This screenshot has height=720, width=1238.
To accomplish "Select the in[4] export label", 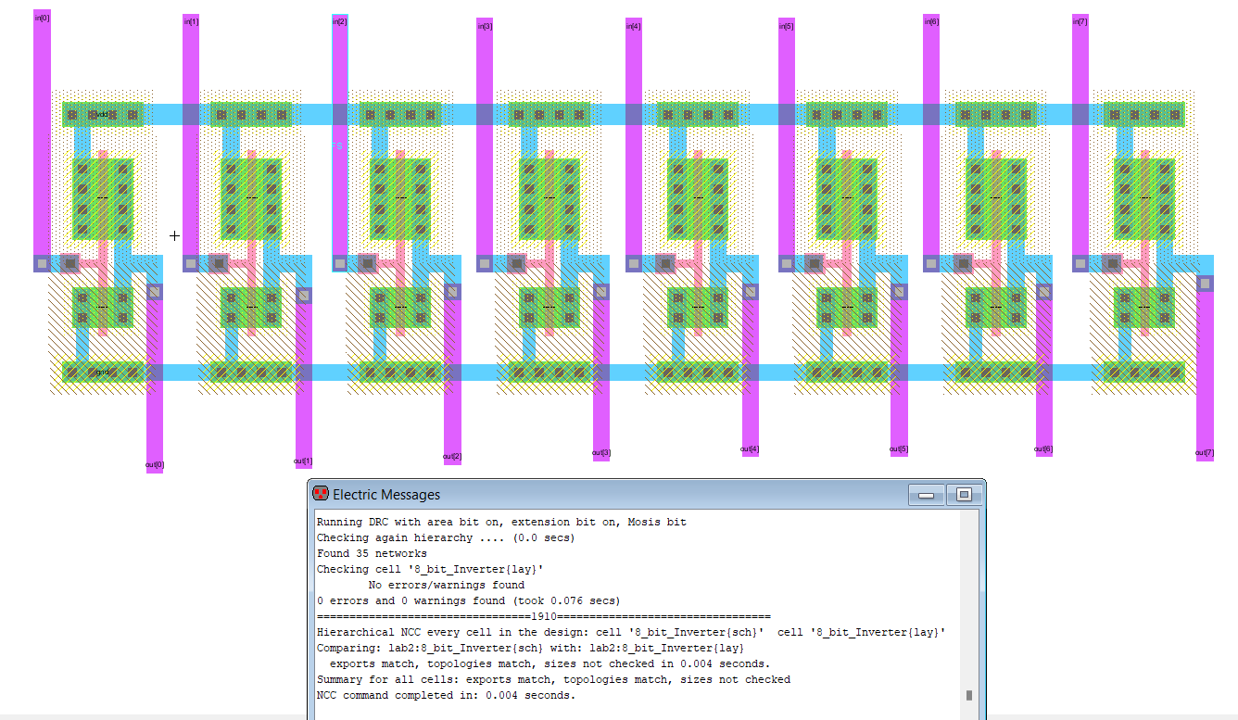I will 634,26.
